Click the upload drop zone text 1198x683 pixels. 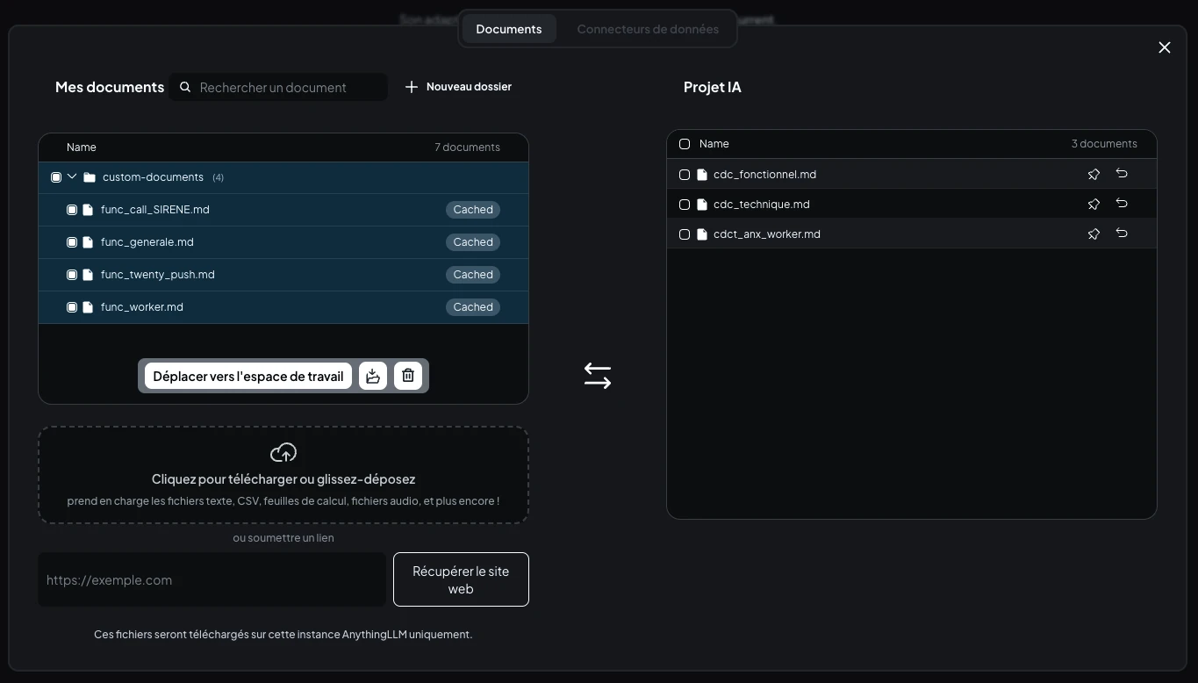coord(283,479)
